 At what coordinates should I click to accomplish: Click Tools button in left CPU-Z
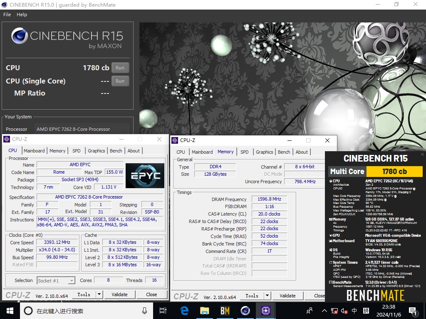84,294
